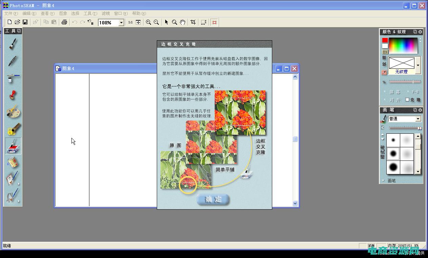
Task: Open the 100% zoom level dropdown
Action: point(121,22)
